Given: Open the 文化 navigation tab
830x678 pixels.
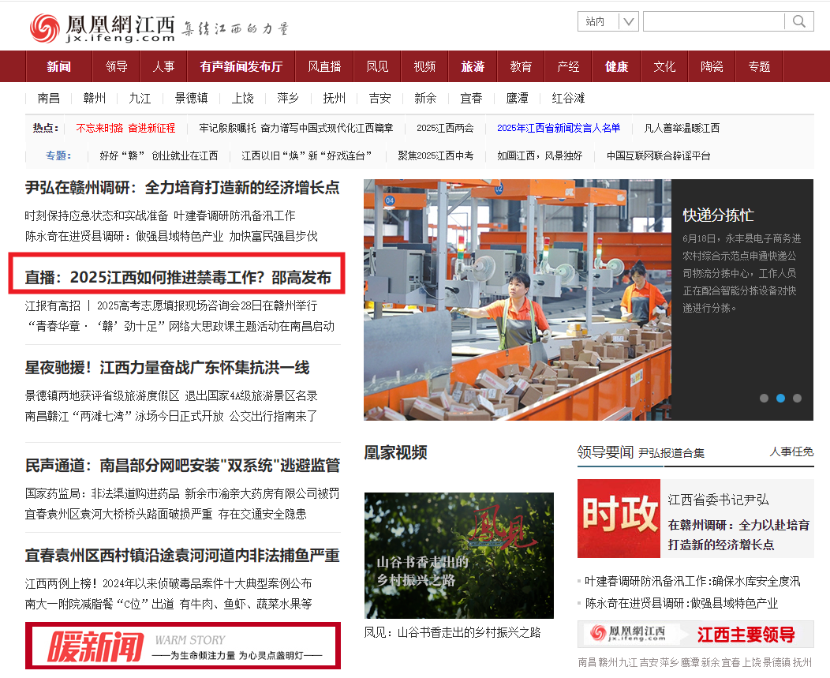Looking at the screenshot, I should point(664,67).
